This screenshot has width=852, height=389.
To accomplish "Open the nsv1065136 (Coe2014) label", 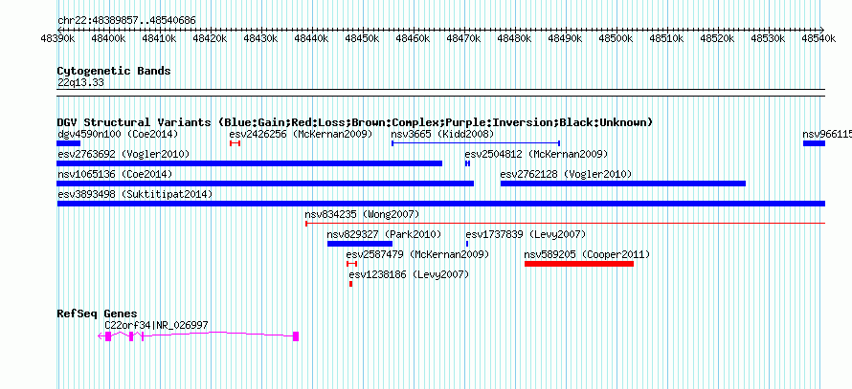I will pyautogui.click(x=115, y=174).
